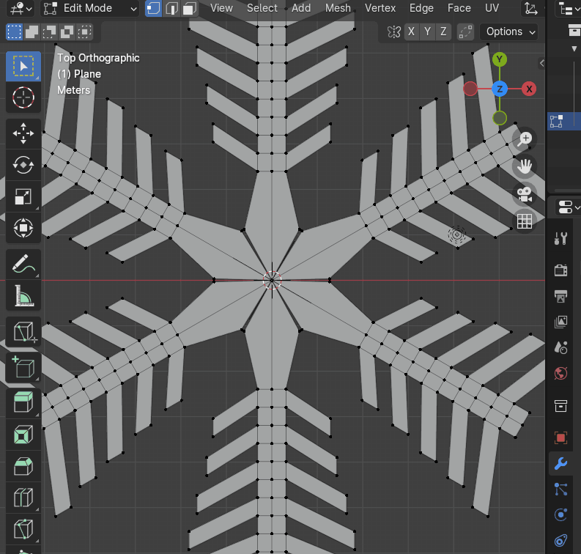Viewport: 581px width, 554px height.
Task: Open the Add menu
Action: [x=301, y=8]
